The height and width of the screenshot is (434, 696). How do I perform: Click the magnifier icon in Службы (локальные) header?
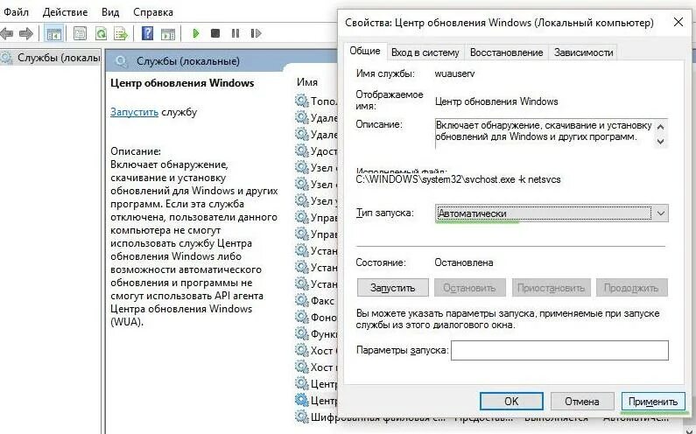121,61
